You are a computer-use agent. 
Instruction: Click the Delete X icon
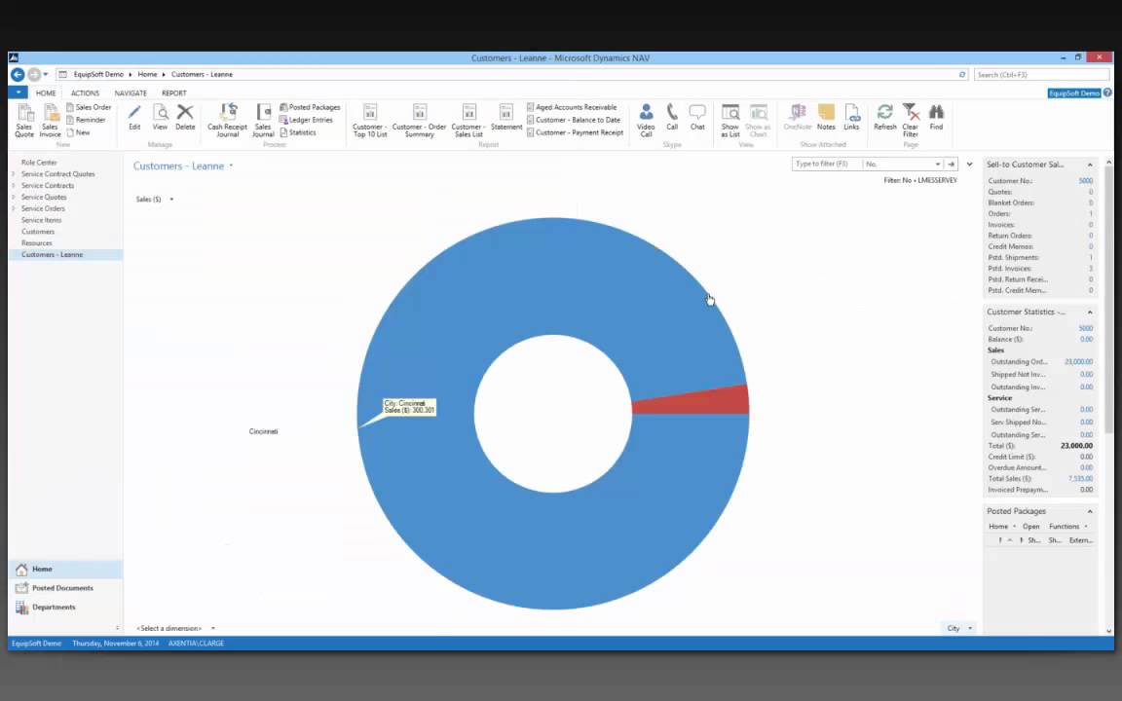(185, 117)
